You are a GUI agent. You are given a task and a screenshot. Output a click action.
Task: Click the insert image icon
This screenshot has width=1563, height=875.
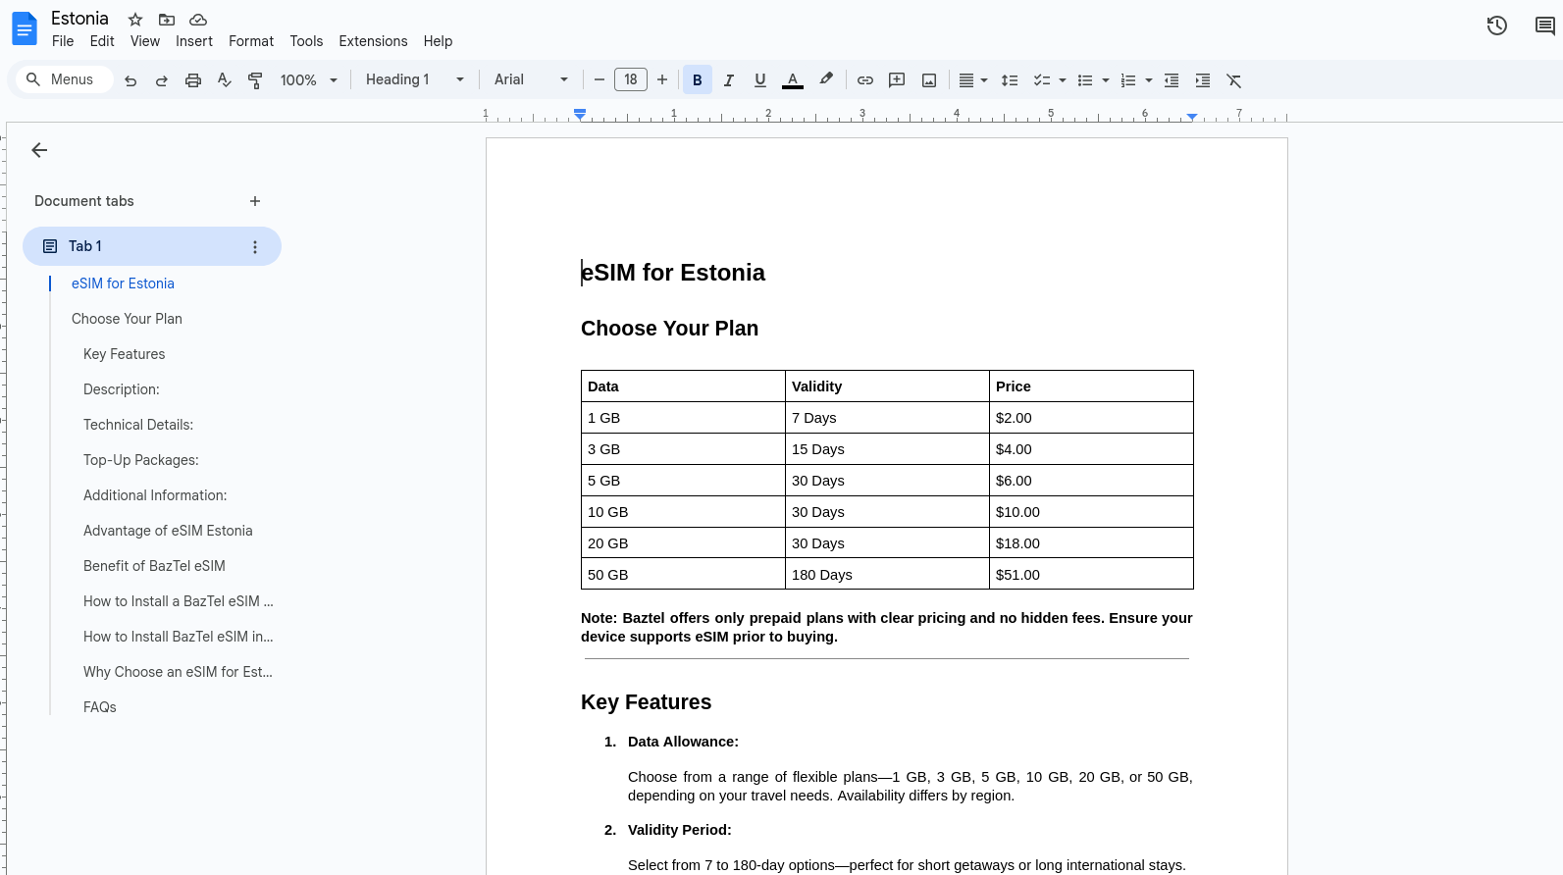[928, 80]
